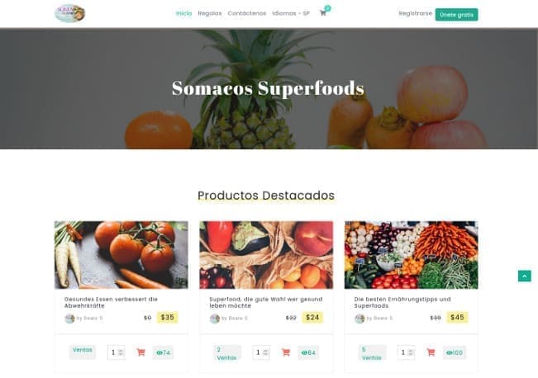The height and width of the screenshot is (378, 538).
Task: Open the Registrarse link
Action: click(x=415, y=13)
